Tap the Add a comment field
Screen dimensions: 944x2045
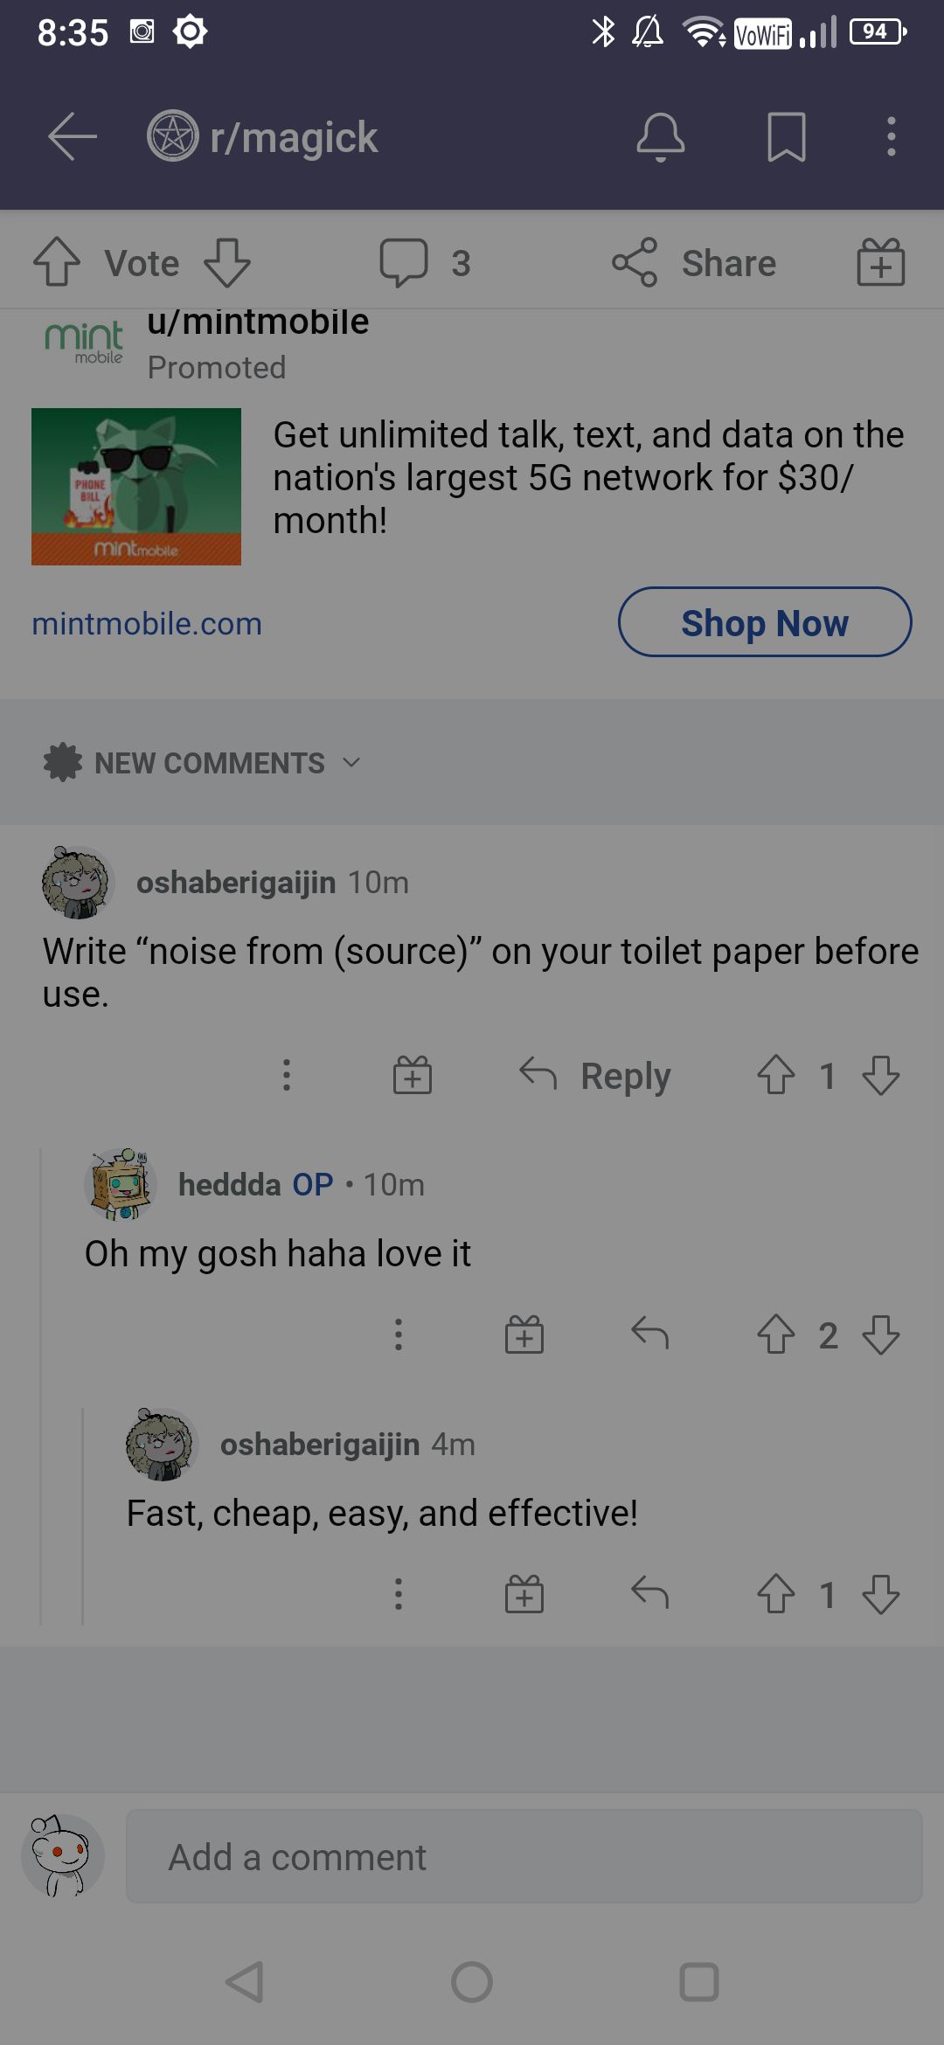click(524, 1857)
